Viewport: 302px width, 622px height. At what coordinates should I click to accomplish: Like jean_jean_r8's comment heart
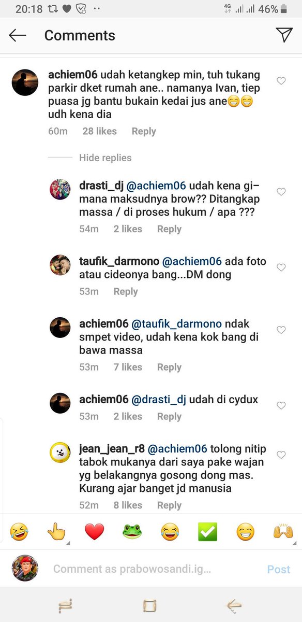pyautogui.click(x=281, y=455)
